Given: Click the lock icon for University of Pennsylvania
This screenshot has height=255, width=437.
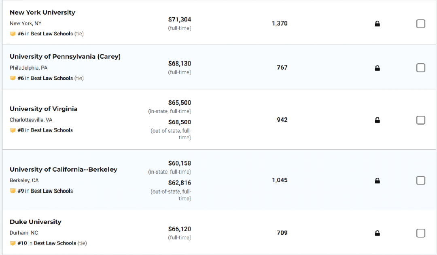Looking at the screenshot, I should coord(377,68).
